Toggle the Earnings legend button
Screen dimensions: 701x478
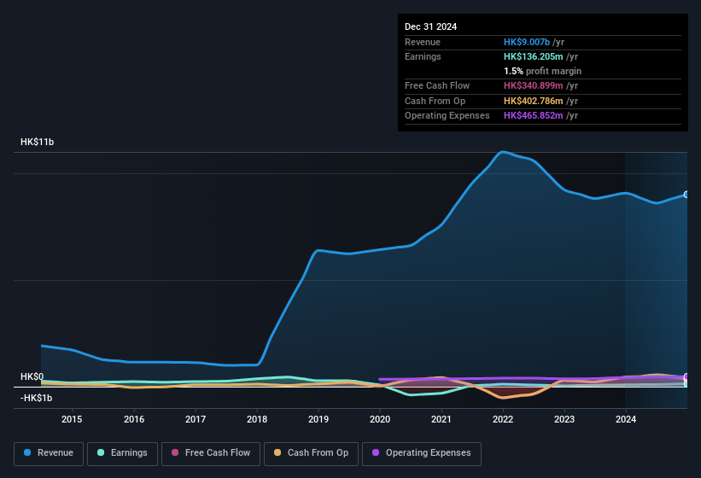pyautogui.click(x=122, y=453)
